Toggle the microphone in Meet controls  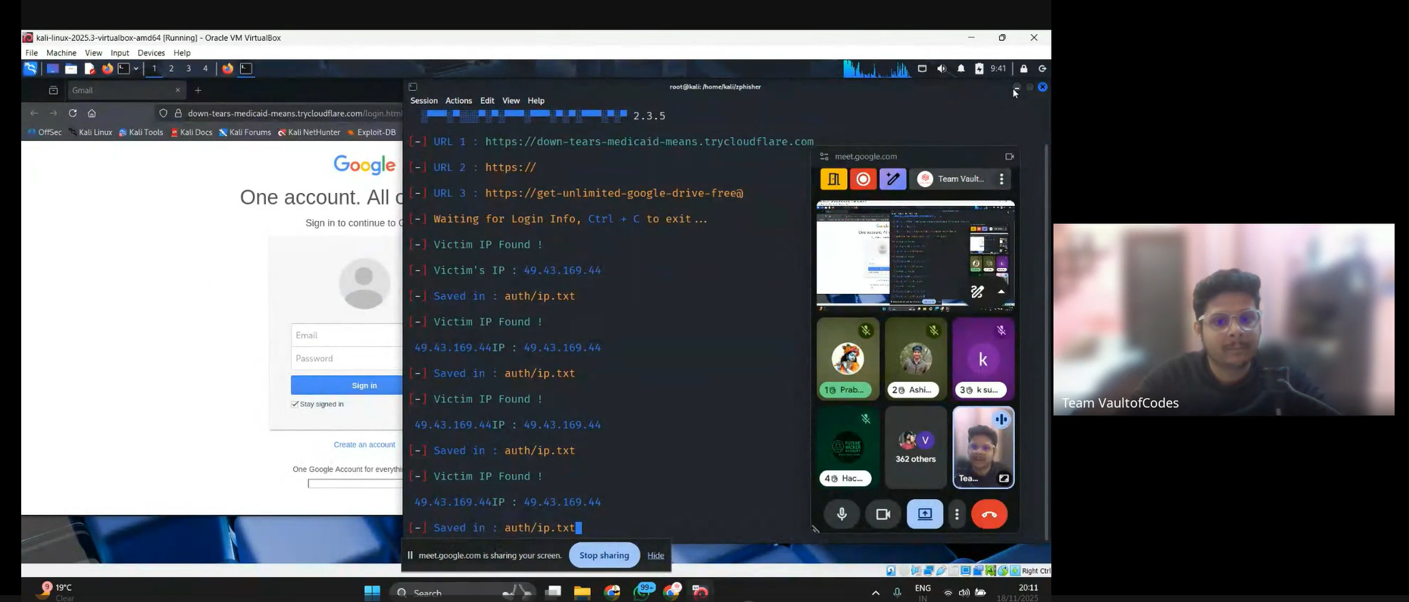click(x=842, y=515)
